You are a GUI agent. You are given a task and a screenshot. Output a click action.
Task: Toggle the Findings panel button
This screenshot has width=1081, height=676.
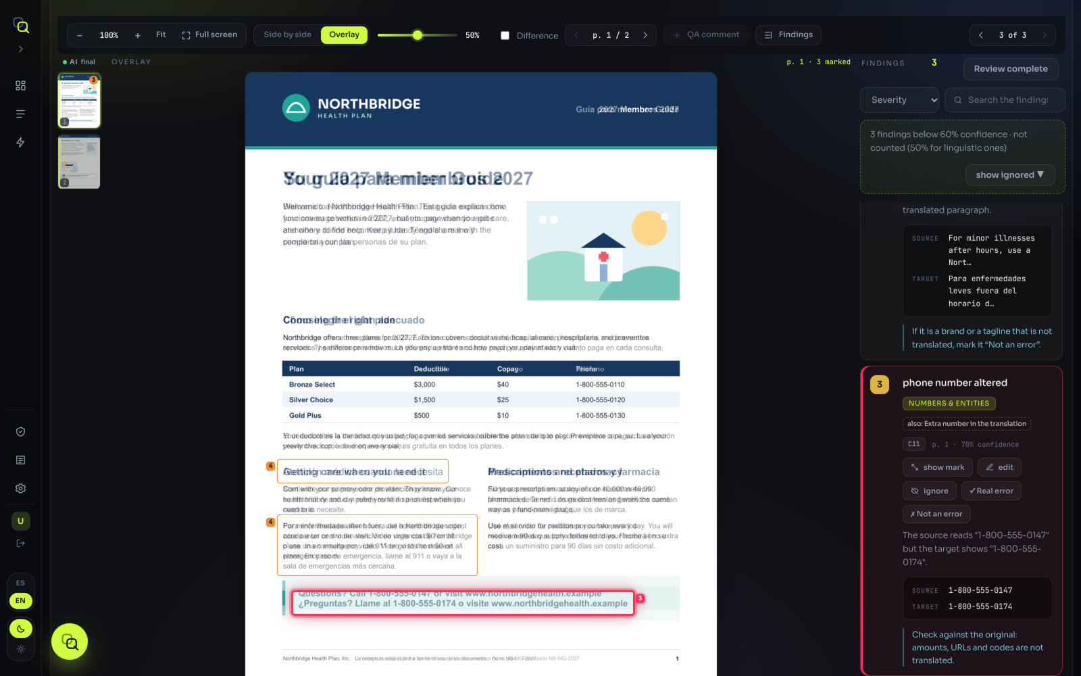(788, 34)
